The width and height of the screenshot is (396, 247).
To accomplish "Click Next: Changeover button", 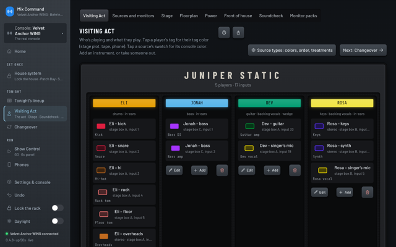I will [x=363, y=50].
